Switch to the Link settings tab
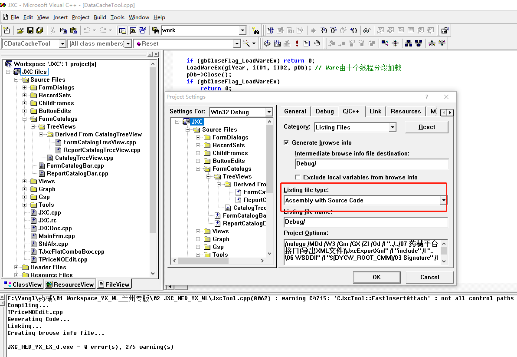517x357 pixels. coord(375,111)
